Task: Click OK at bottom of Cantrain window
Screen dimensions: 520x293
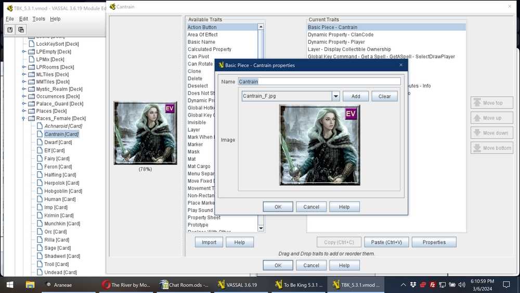Action: 278,265
